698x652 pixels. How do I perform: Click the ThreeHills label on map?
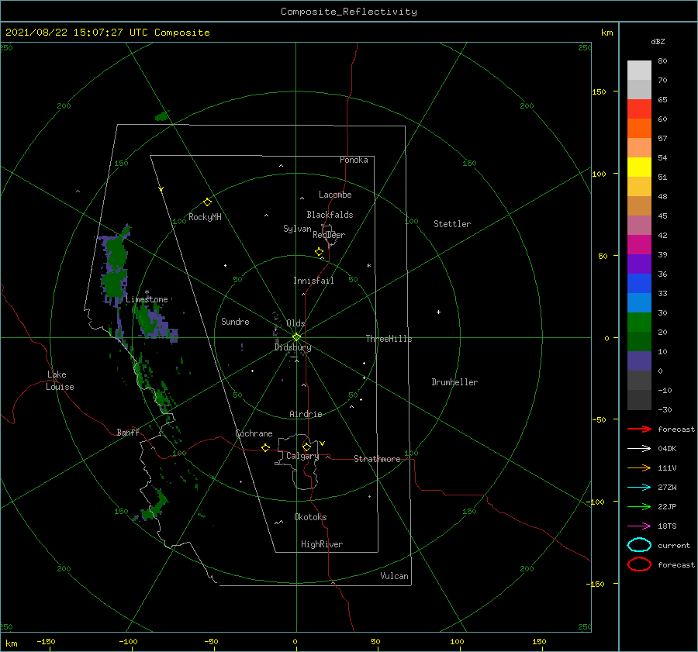click(389, 339)
